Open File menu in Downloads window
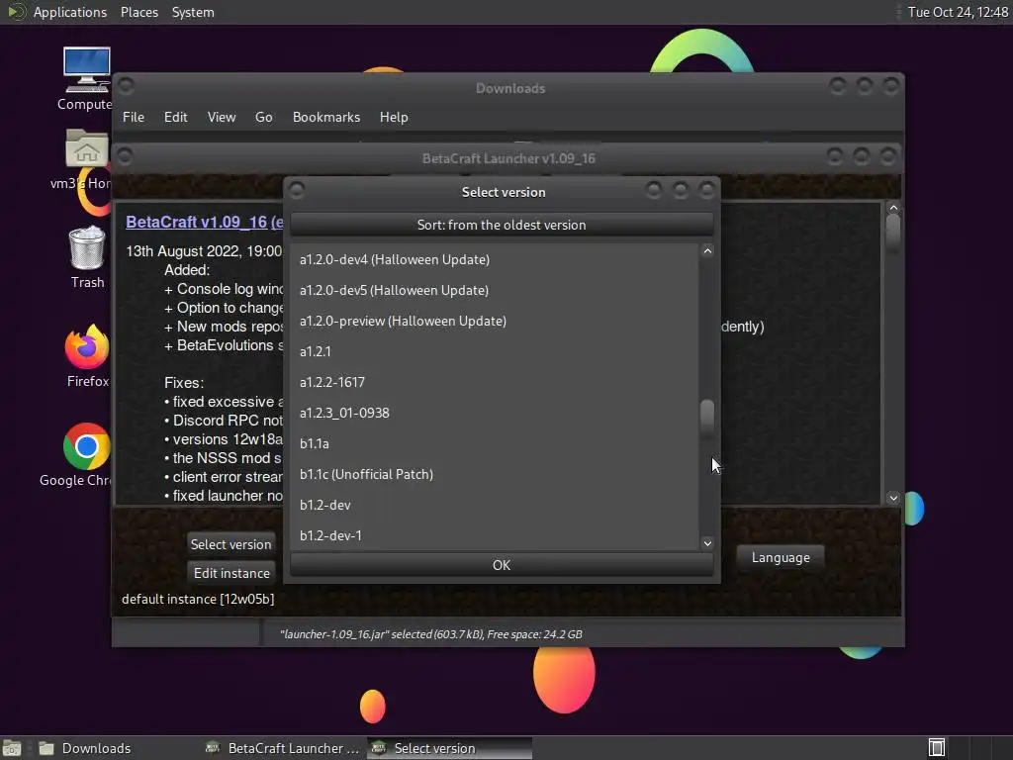 pos(134,117)
